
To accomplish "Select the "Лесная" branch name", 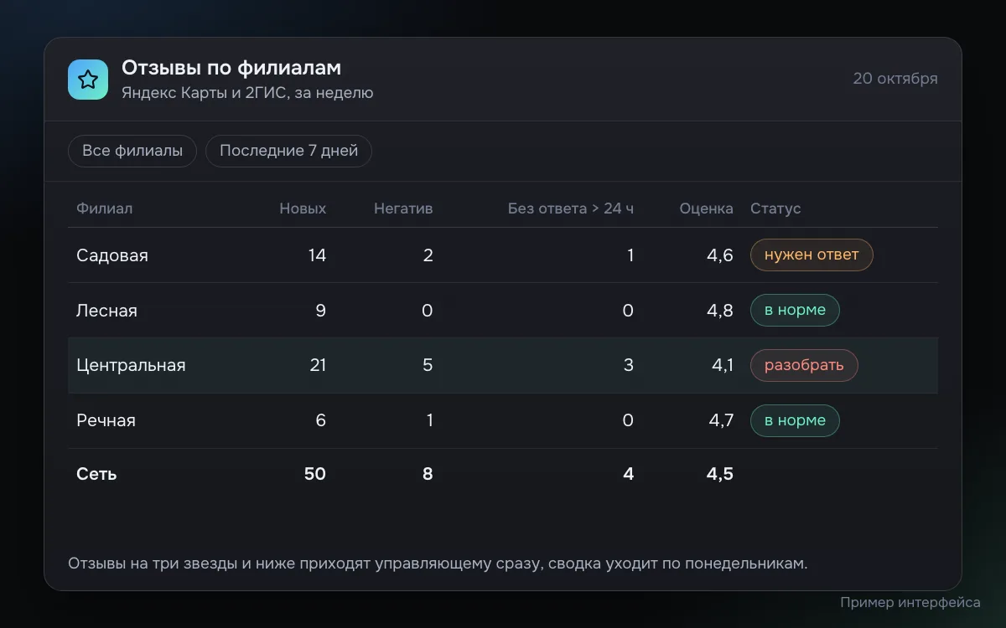I will tap(106, 311).
